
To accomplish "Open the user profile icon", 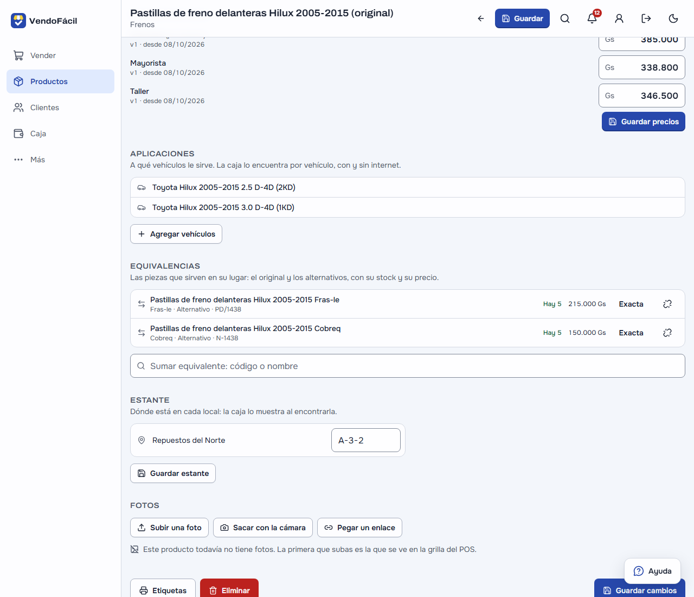I will tap(619, 18).
